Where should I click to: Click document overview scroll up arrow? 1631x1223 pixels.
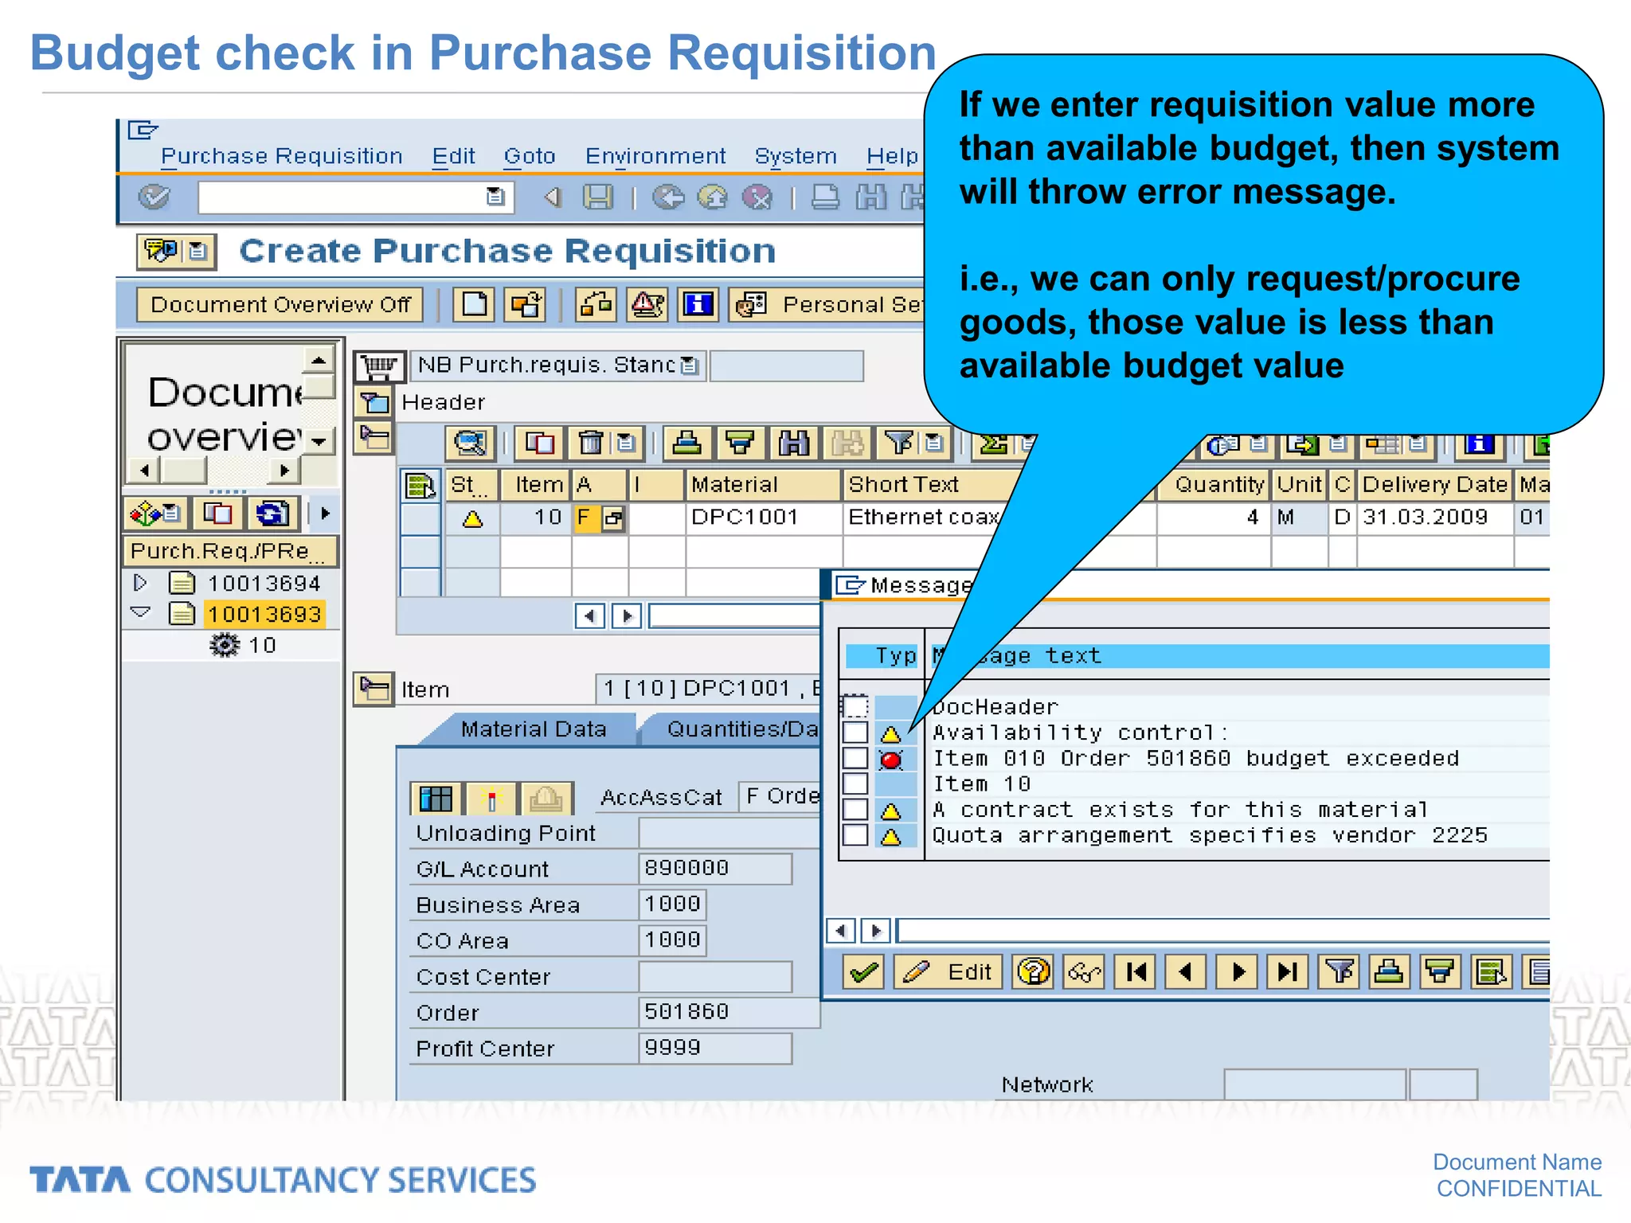pos(319,360)
